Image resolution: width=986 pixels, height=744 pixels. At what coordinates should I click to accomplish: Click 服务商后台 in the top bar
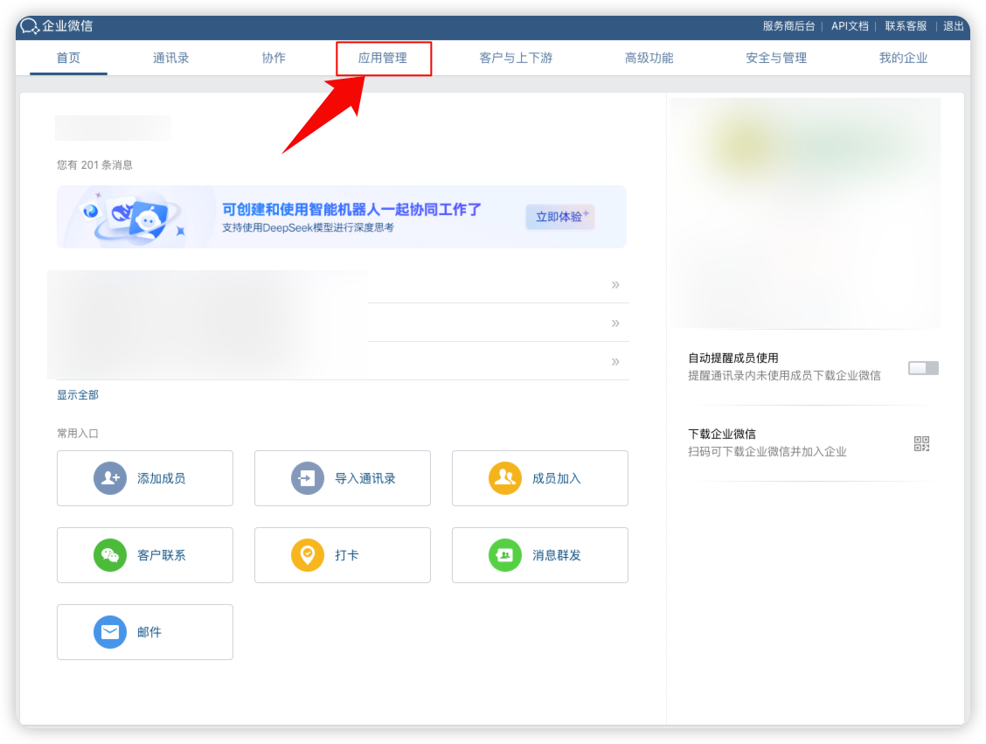[789, 26]
